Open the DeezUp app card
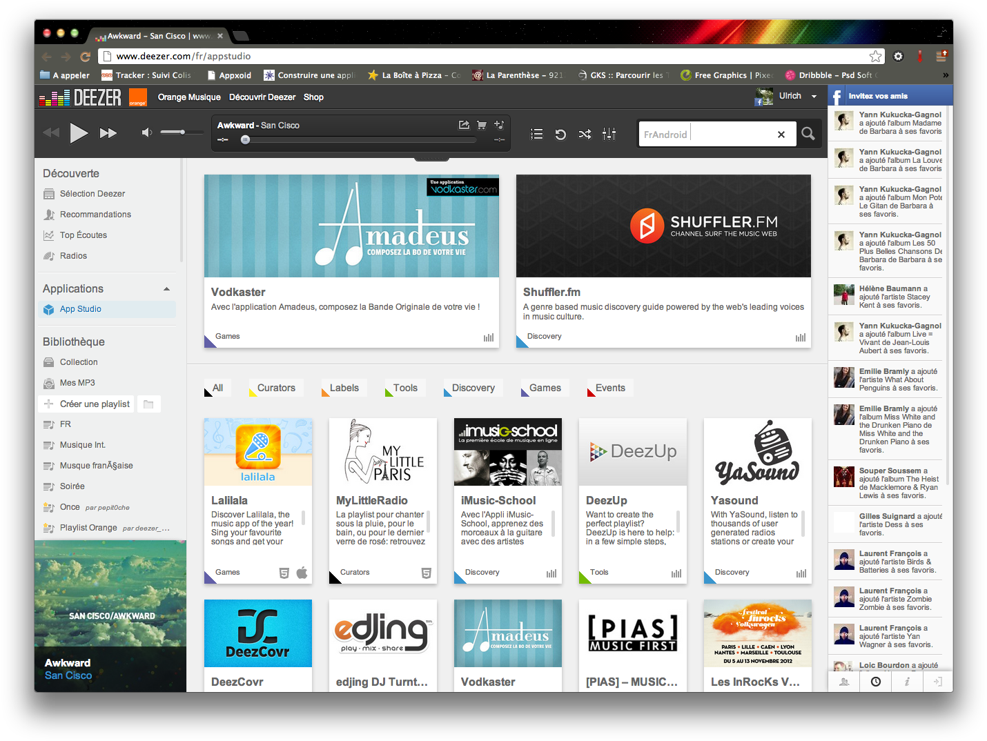987x741 pixels. (633, 501)
